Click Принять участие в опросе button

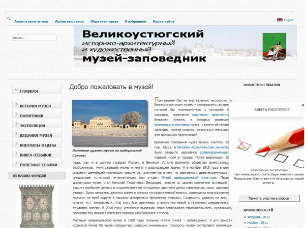(x=269, y=198)
